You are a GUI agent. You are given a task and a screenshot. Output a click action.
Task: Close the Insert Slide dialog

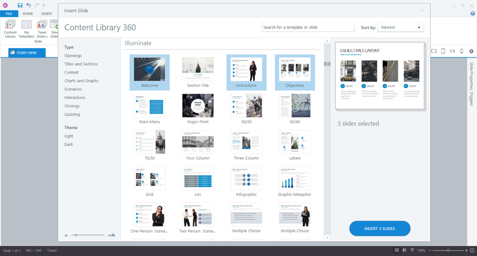click(422, 11)
